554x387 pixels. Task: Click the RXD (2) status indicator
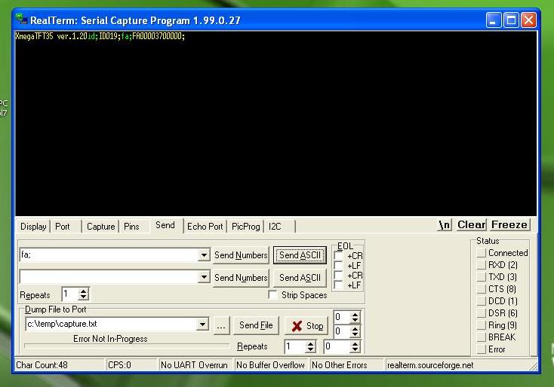pyautogui.click(x=482, y=265)
